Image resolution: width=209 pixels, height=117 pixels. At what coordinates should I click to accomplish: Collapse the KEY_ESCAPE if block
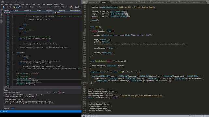tap(13, 16)
